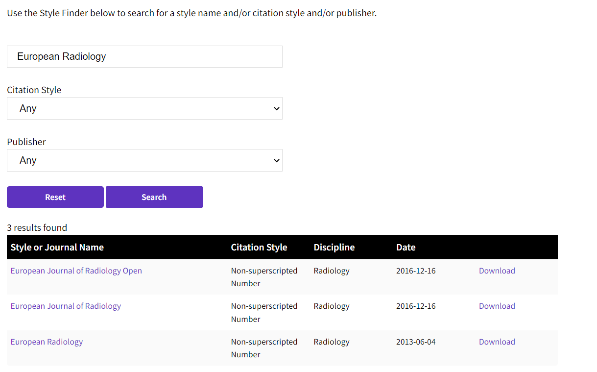Screen dimensions: 597x372
Task: Open European Journal of Radiology Open link
Action: click(76, 271)
